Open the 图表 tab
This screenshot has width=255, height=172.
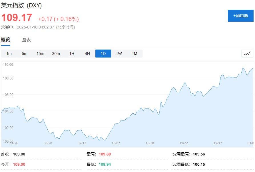[x=26, y=40]
